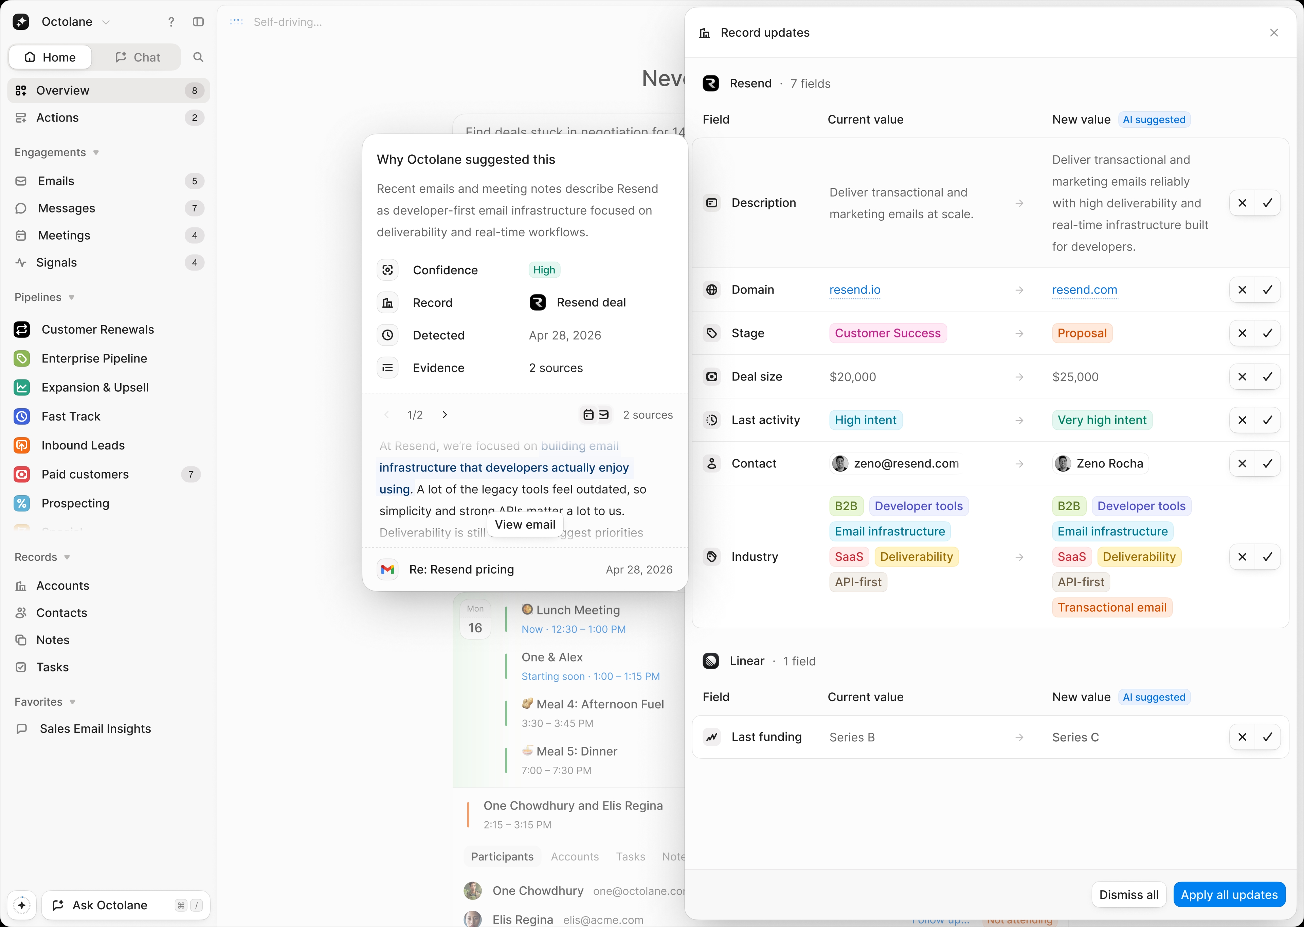Click the sidebar search magnifier icon
Image resolution: width=1304 pixels, height=927 pixels.
pyautogui.click(x=198, y=57)
